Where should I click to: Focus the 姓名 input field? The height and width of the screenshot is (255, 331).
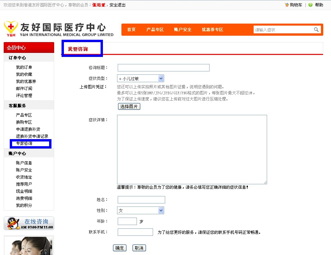141,200
